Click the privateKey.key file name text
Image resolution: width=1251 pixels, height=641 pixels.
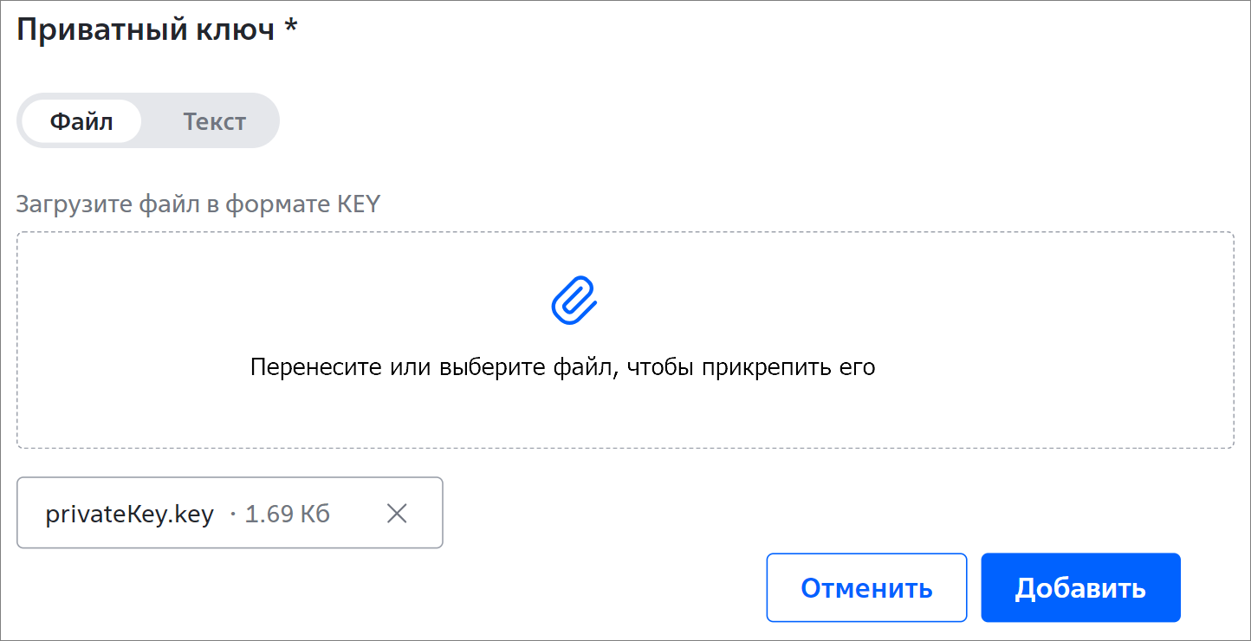[x=129, y=515]
